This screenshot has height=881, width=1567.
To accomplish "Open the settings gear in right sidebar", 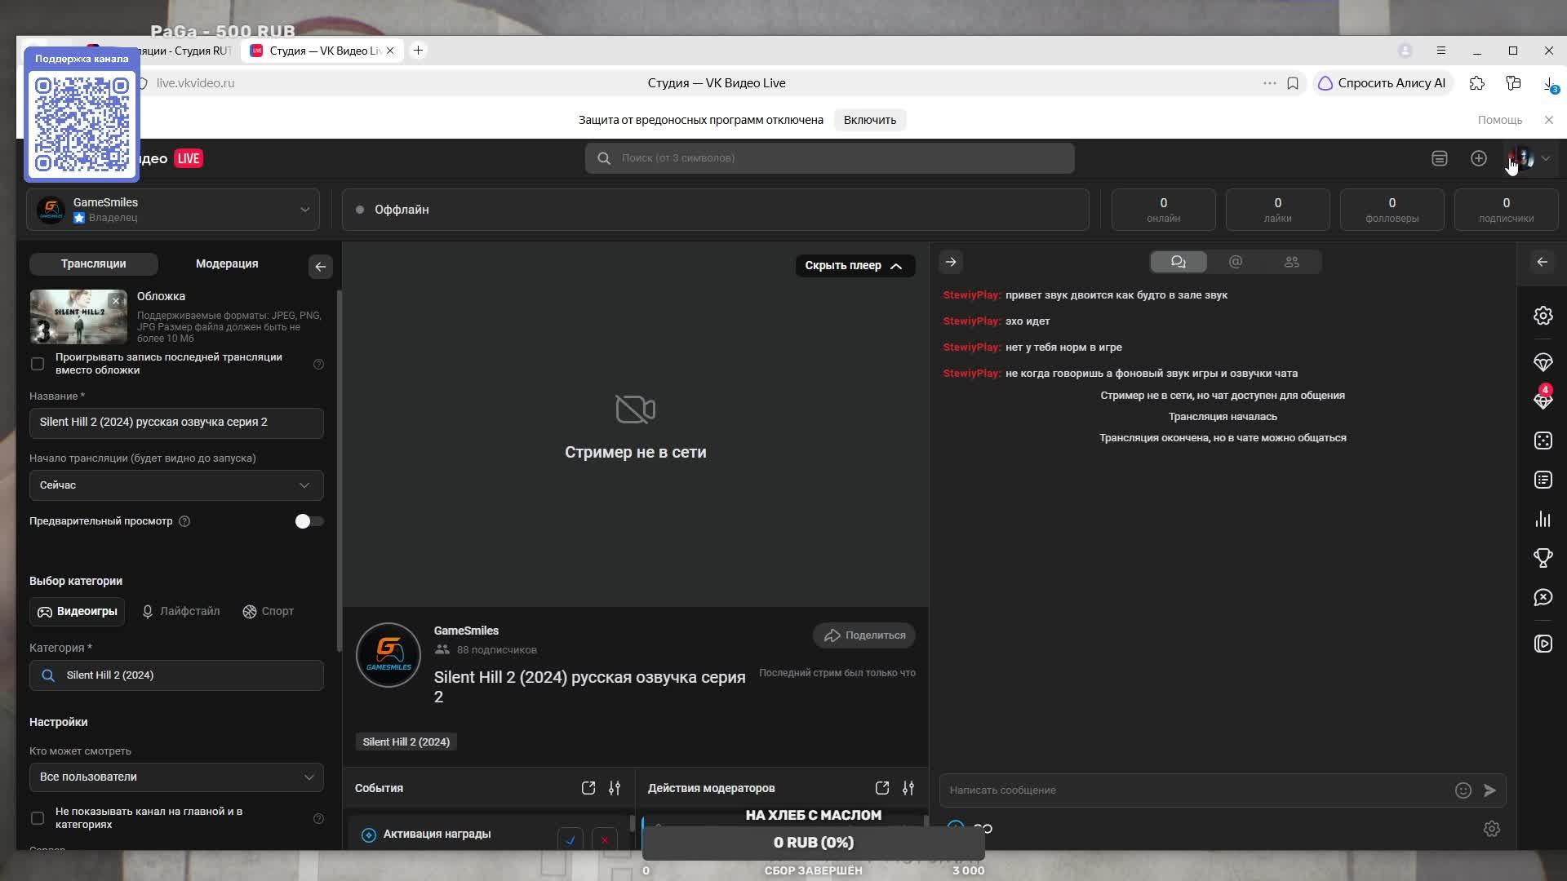I will [1543, 316].
